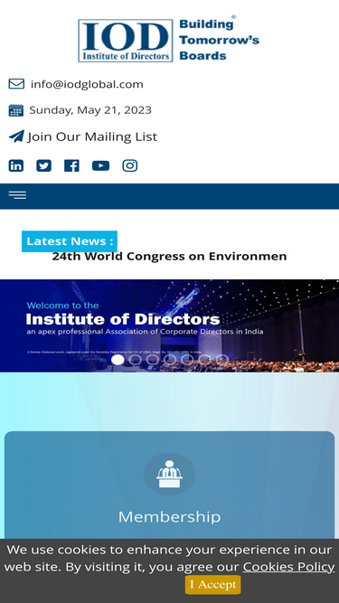Screen dimensions: 339x603
Task: Expand the hamburger navigation menu
Action: pyautogui.click(x=18, y=195)
